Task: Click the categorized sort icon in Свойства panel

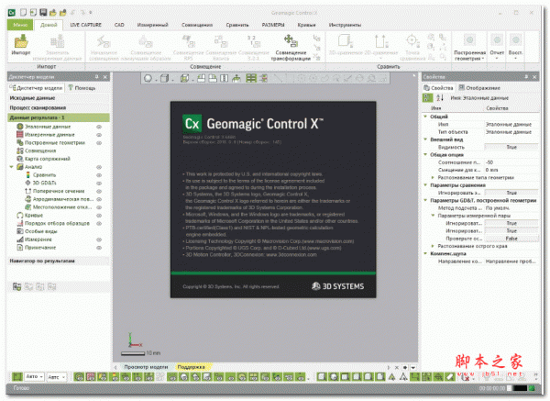Action: point(427,97)
